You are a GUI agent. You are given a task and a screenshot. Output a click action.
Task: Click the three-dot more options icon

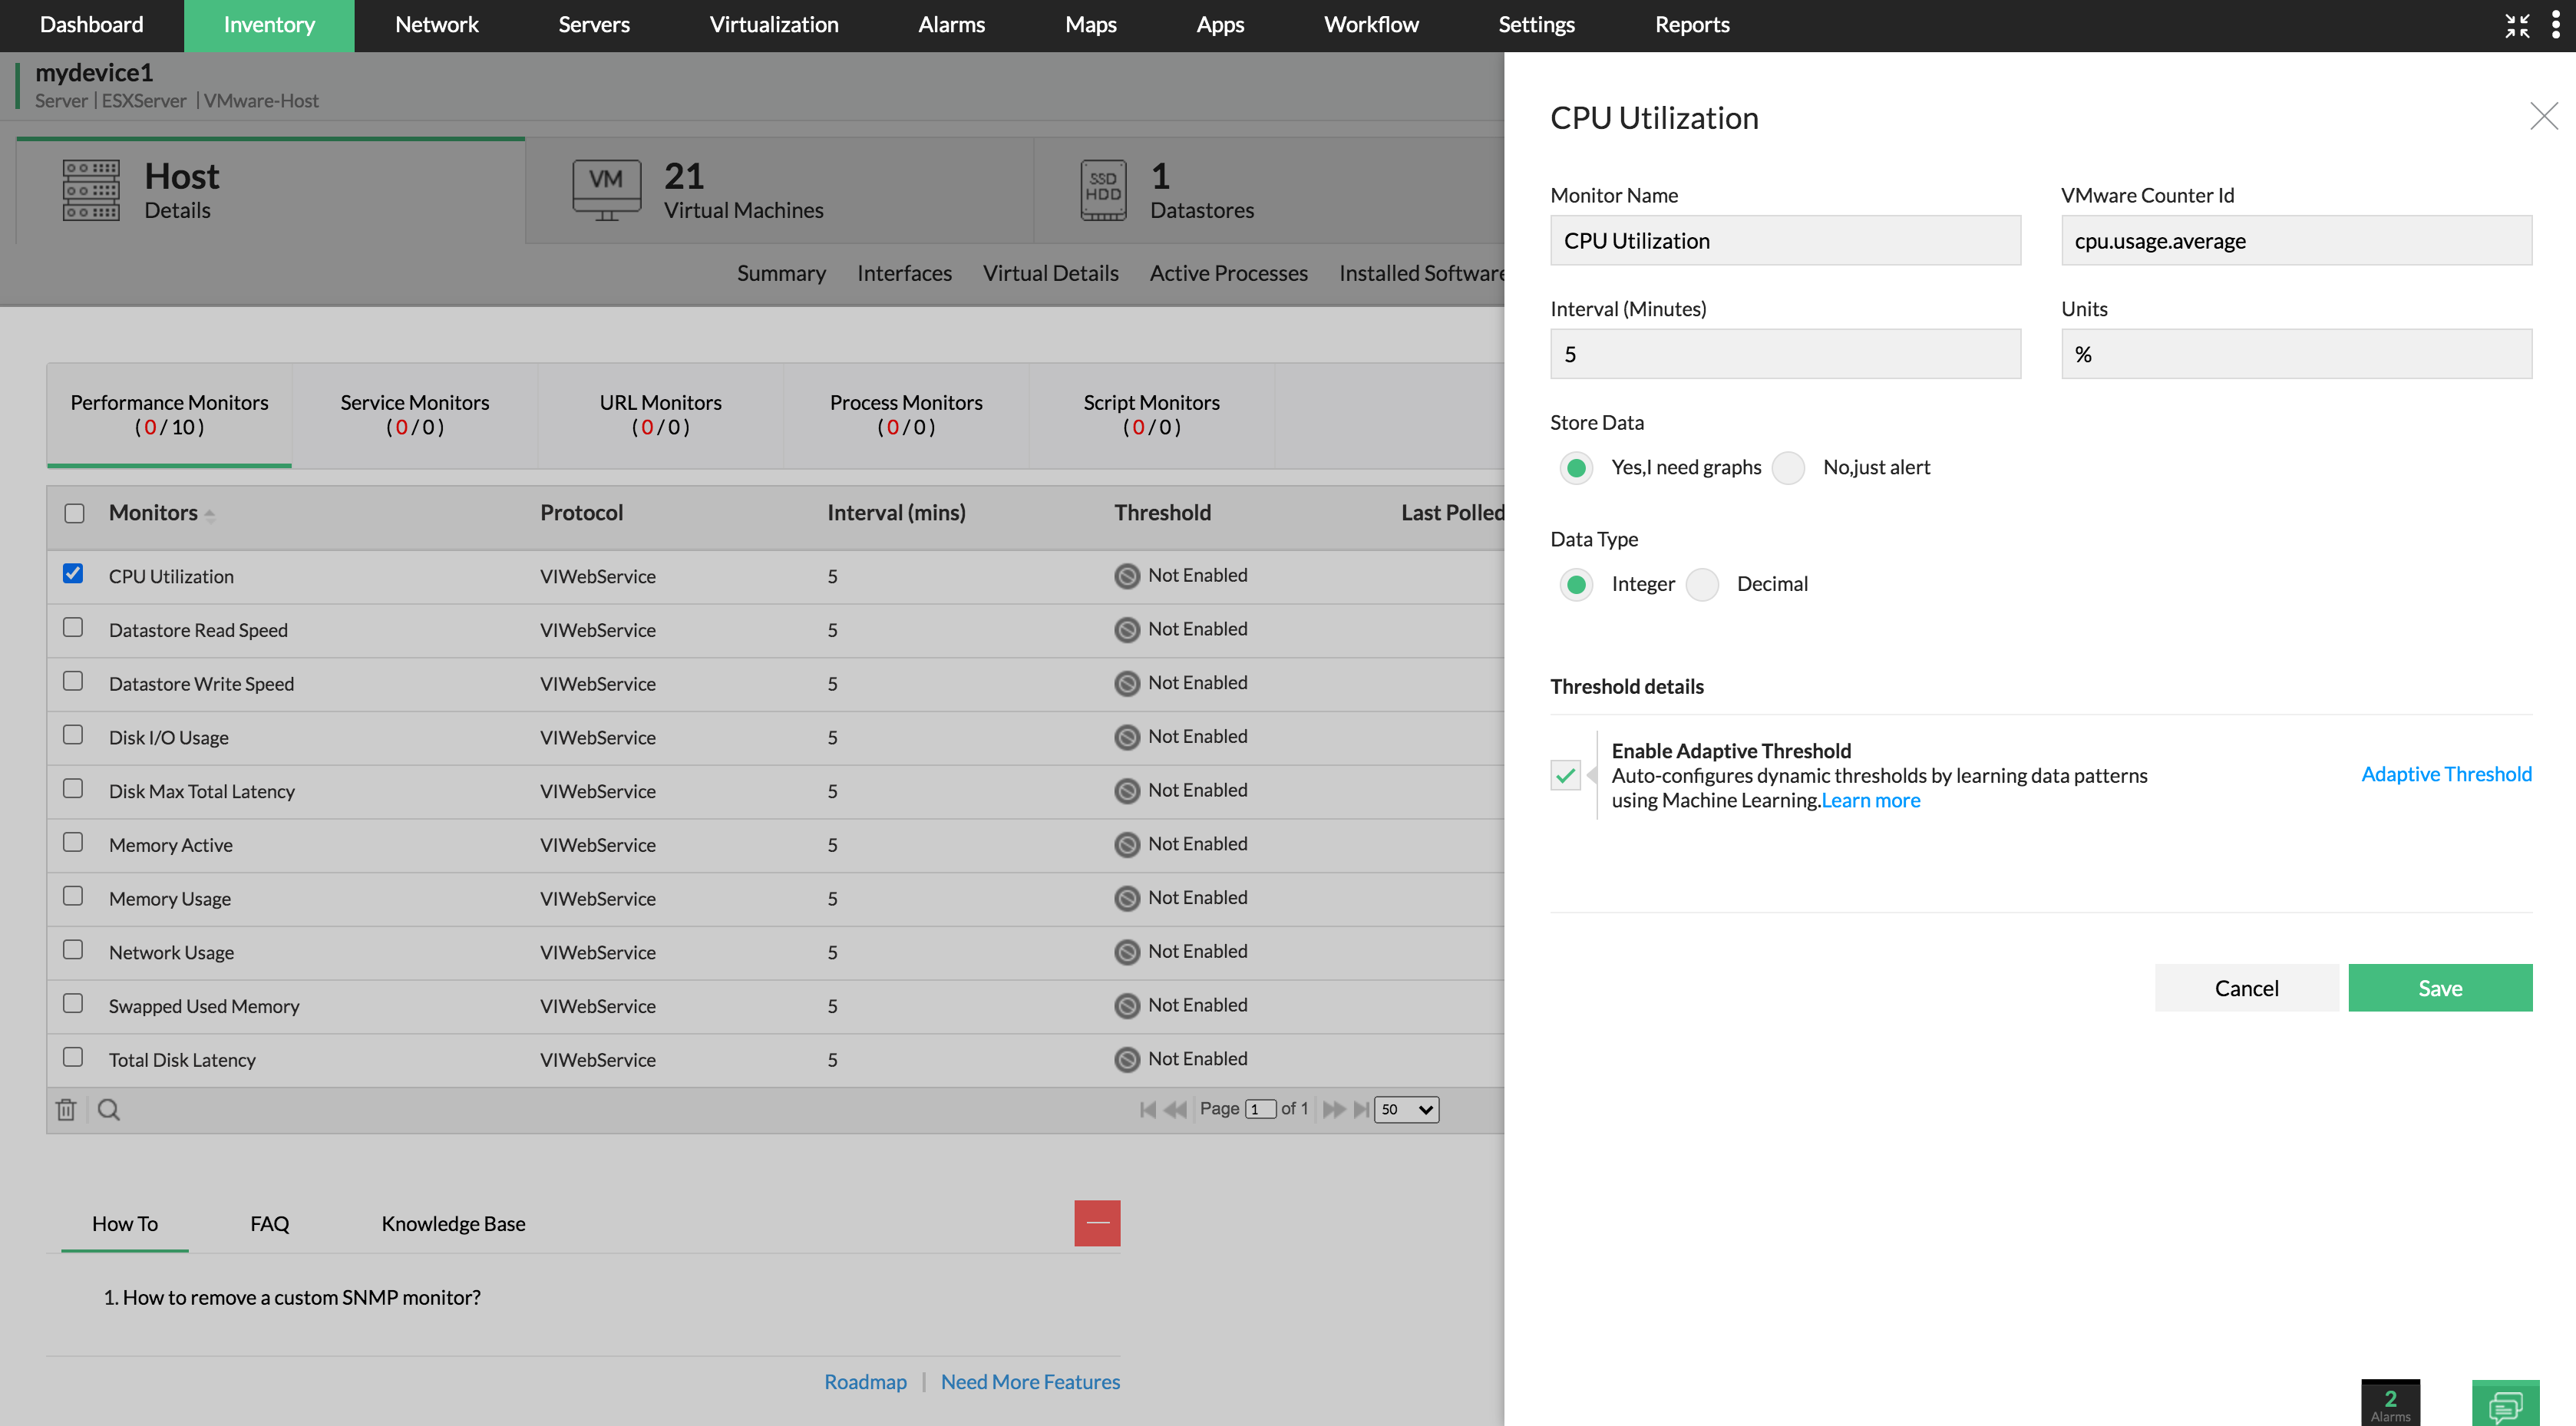[2555, 25]
